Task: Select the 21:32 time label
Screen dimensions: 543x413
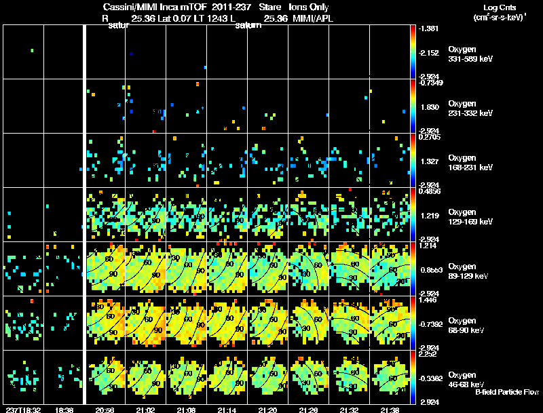Action: click(x=349, y=410)
